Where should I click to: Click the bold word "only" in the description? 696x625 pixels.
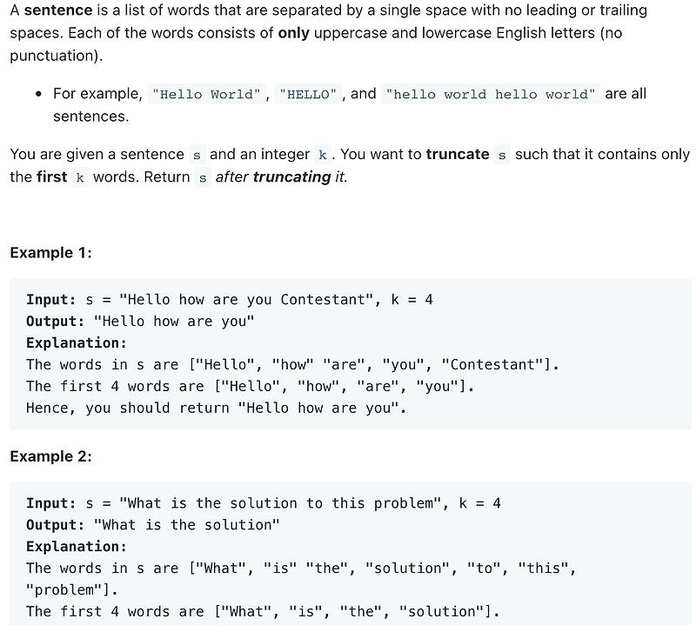[293, 33]
